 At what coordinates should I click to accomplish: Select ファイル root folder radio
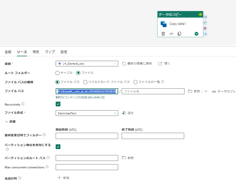(x=78, y=73)
